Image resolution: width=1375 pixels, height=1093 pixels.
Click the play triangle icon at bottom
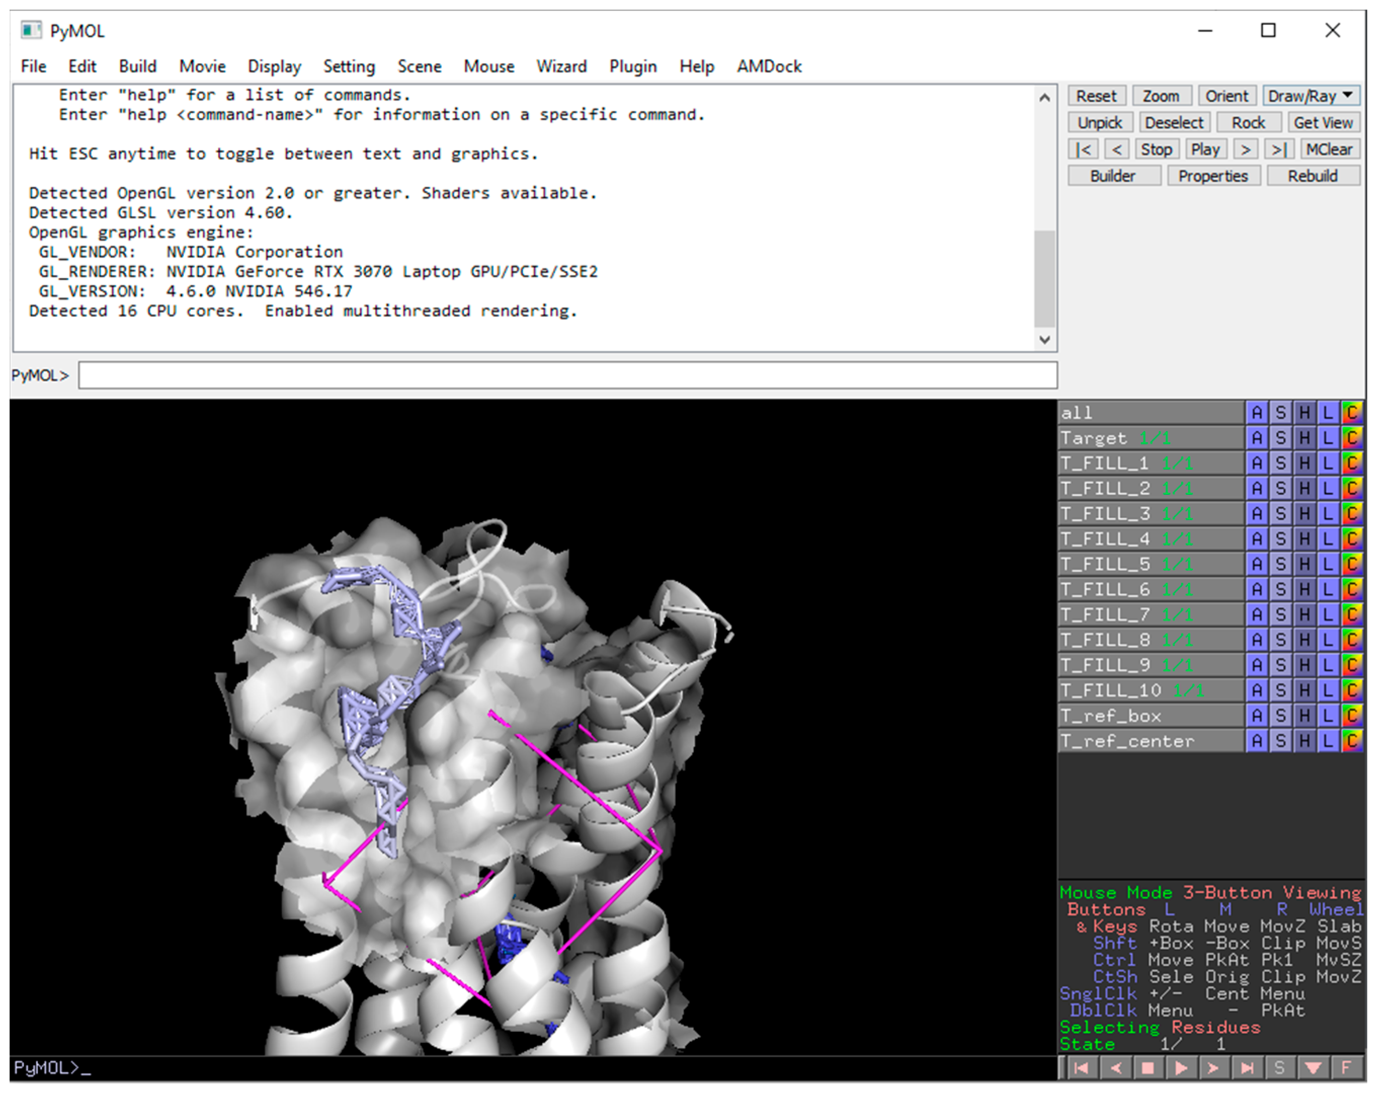click(x=1181, y=1068)
